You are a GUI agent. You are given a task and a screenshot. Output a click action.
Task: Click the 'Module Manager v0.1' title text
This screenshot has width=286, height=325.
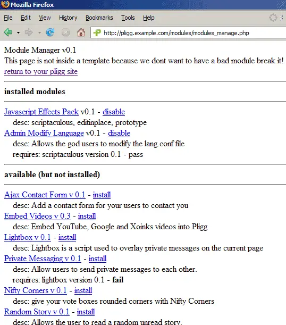(40, 50)
